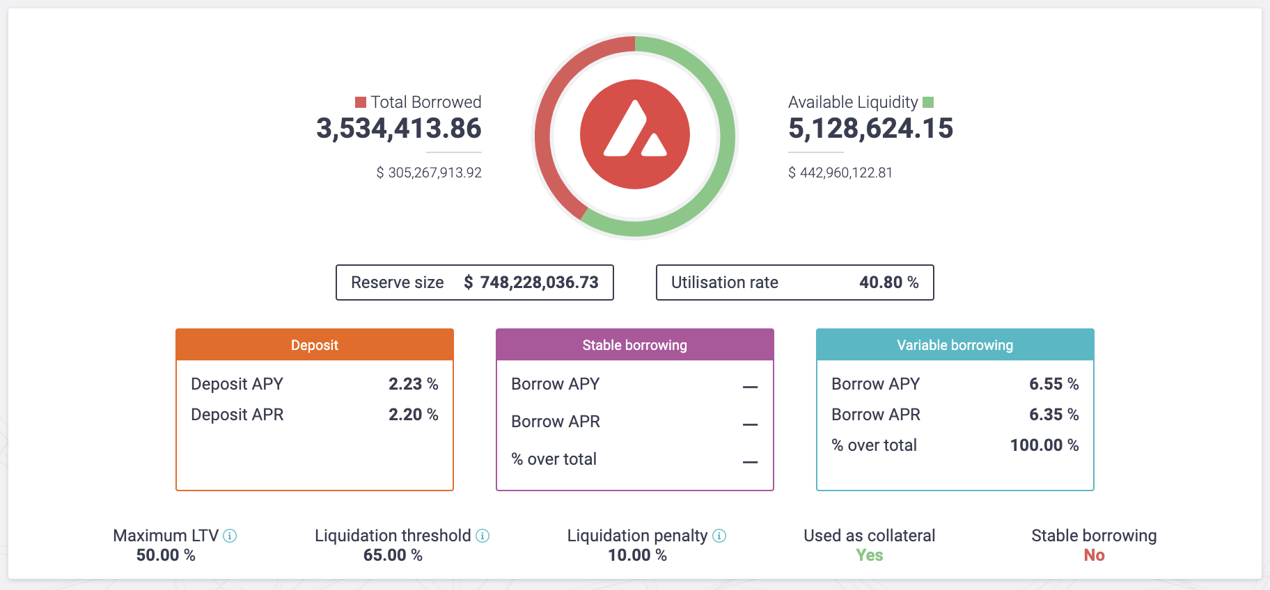Click the Liquidation threshold label
This screenshot has height=590, width=1270.
pos(393,536)
